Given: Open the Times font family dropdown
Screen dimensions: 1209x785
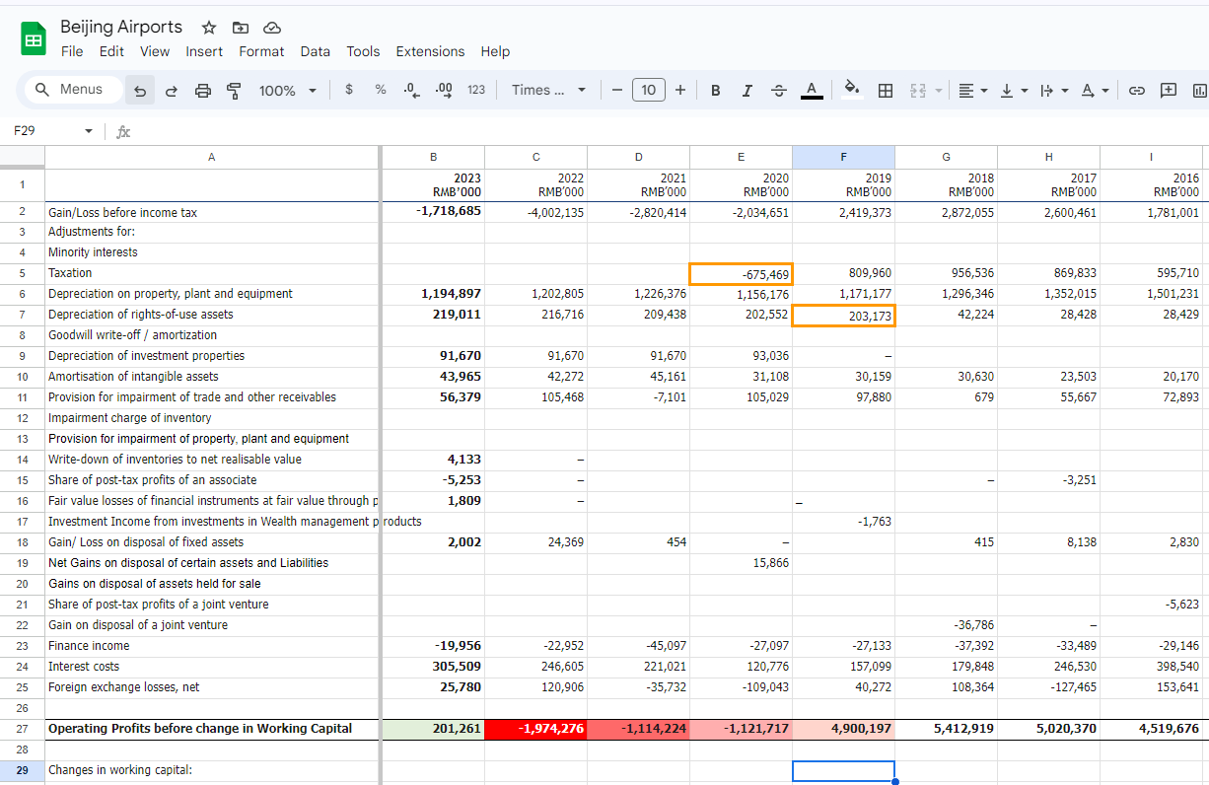Looking at the screenshot, I should pyautogui.click(x=548, y=90).
